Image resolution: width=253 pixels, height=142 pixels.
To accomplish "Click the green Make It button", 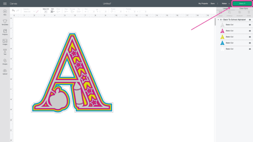I will point(242,4).
